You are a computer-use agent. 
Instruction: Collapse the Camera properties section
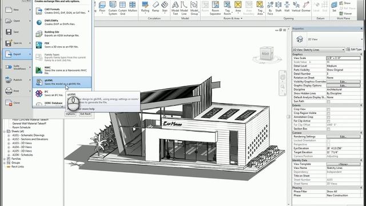click(361, 133)
